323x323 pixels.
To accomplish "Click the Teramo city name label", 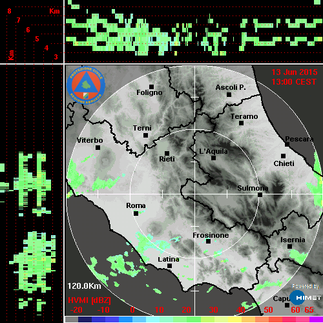I will click(244, 116).
